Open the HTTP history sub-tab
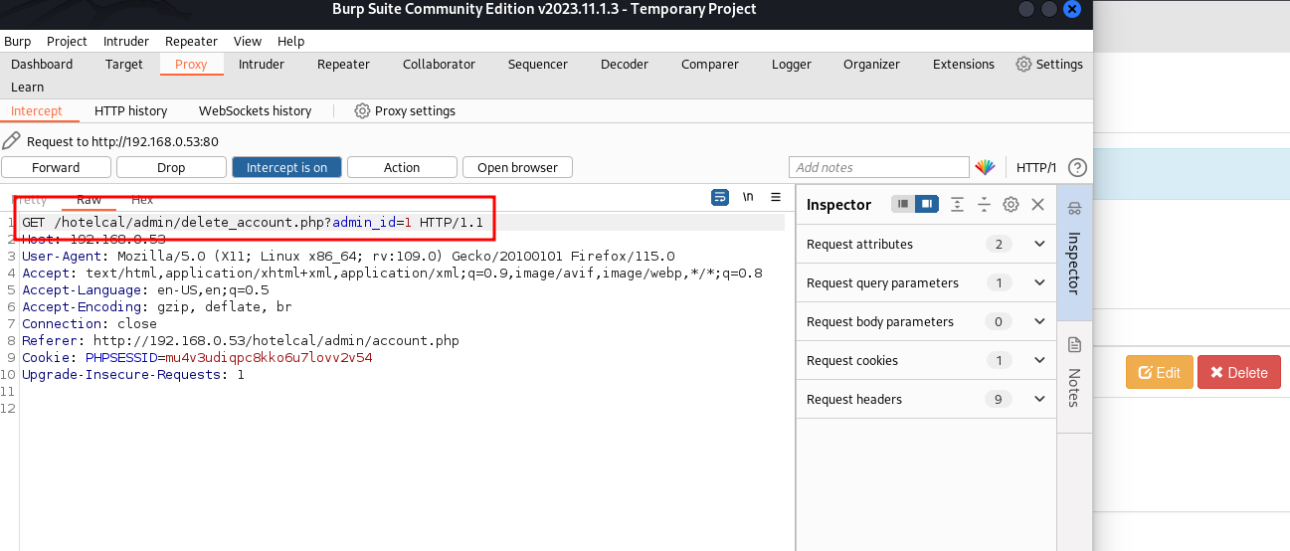The width and height of the screenshot is (1290, 551). (131, 110)
